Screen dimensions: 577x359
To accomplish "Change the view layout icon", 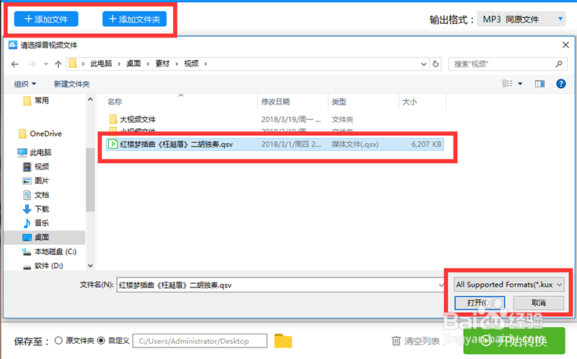I will [x=508, y=84].
